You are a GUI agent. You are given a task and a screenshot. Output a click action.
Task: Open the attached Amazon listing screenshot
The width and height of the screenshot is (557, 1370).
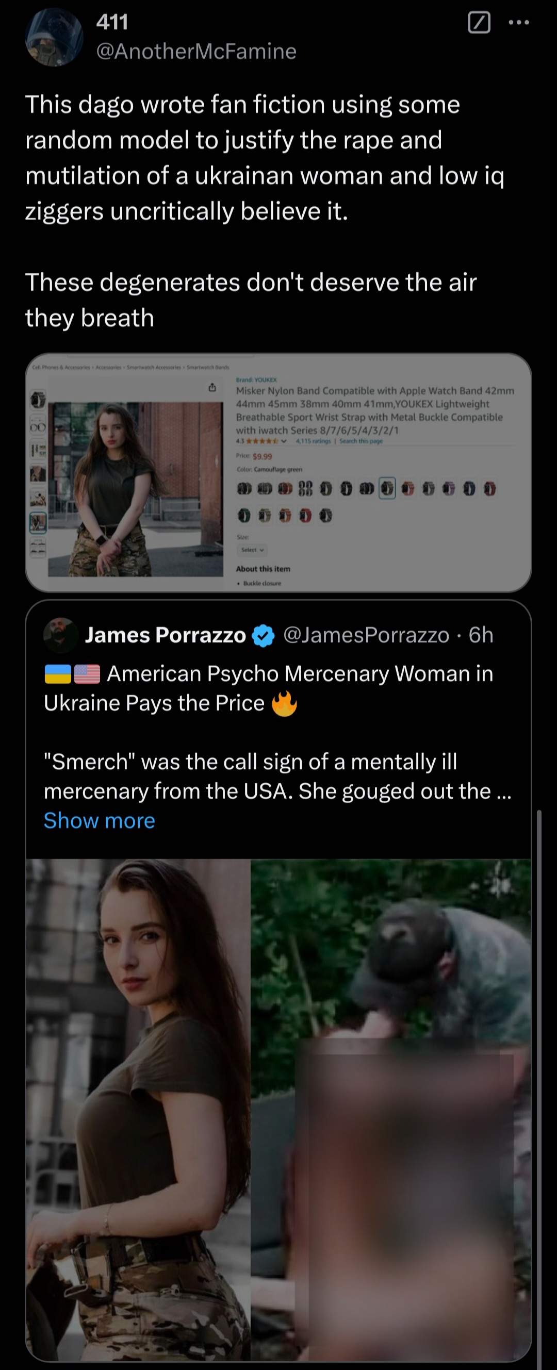tap(278, 472)
